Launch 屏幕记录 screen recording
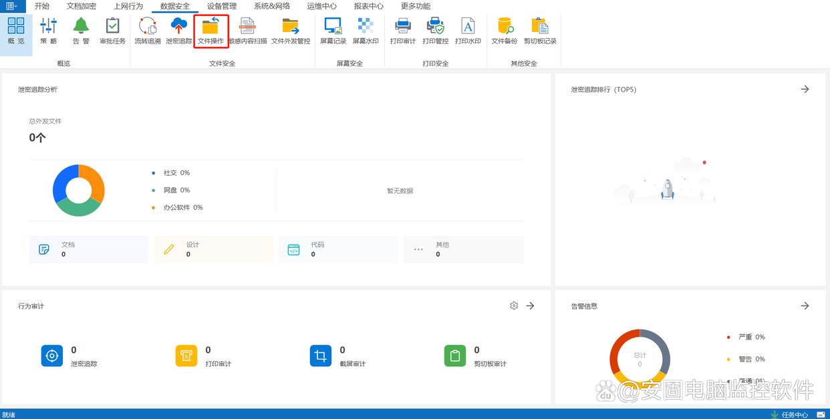 333,31
